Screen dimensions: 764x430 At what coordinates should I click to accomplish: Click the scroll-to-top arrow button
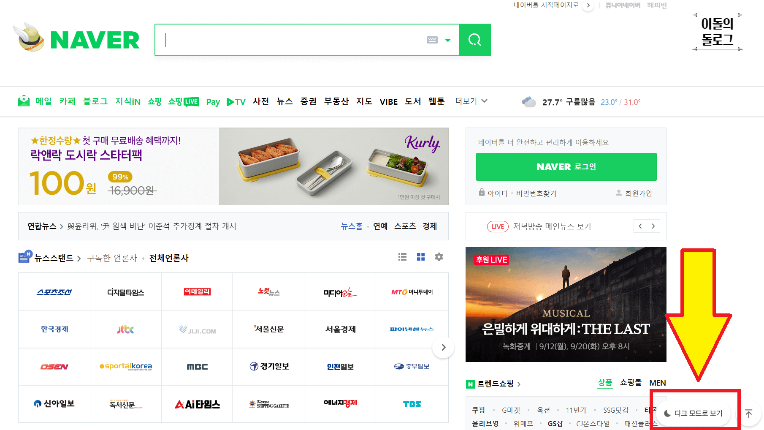click(x=749, y=414)
